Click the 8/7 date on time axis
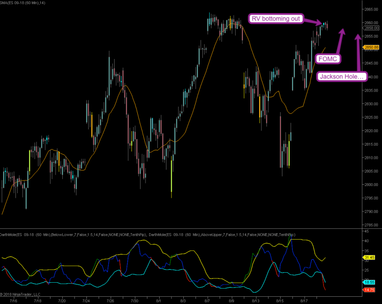 click(x=207, y=300)
